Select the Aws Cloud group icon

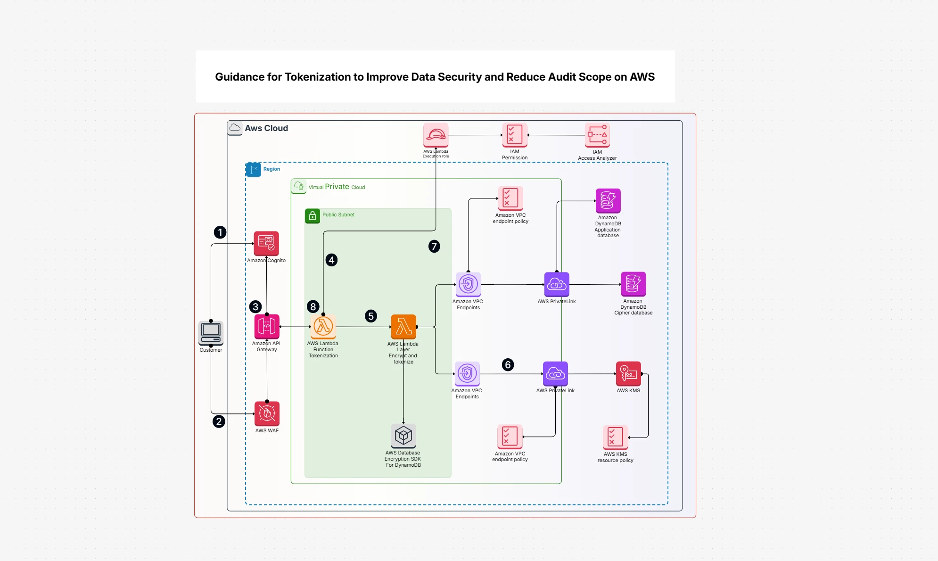(235, 128)
